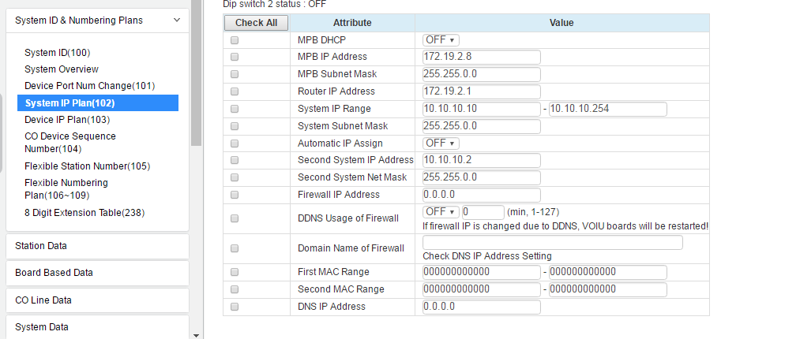
Task: Open 8 Digit Extension Table(238)
Action: pos(85,213)
